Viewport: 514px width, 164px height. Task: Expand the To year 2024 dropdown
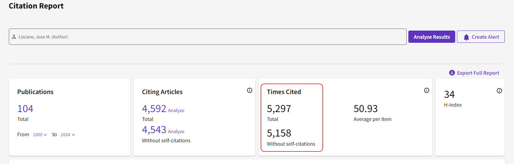click(68, 135)
